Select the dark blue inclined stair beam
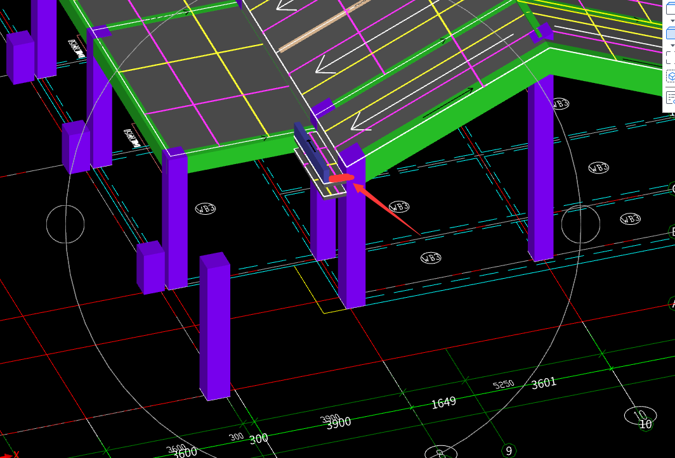The image size is (675, 458). pos(311,152)
